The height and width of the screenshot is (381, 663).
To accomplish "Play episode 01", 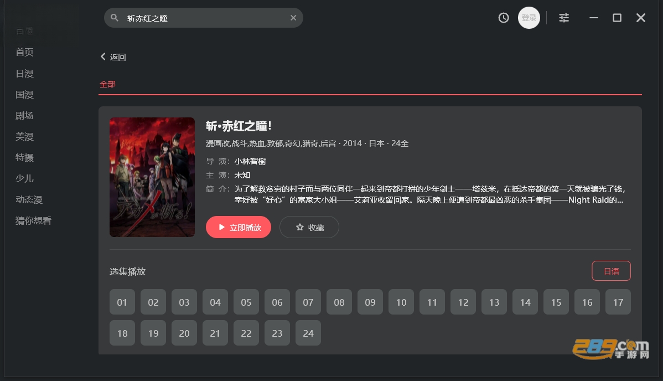I will [122, 302].
